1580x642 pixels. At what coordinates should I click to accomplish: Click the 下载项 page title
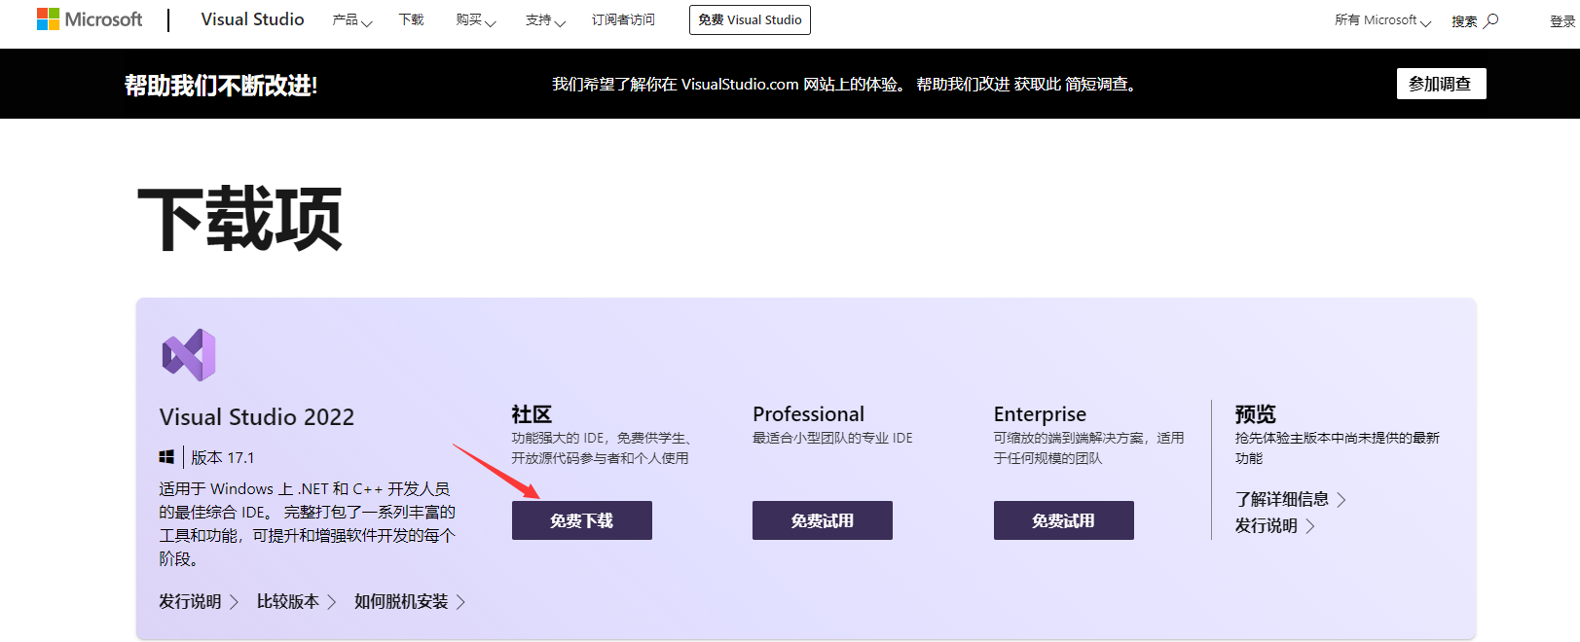tap(240, 219)
